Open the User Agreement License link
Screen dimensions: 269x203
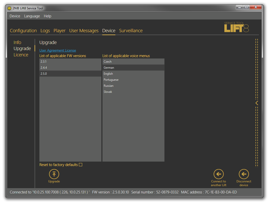click(x=58, y=51)
